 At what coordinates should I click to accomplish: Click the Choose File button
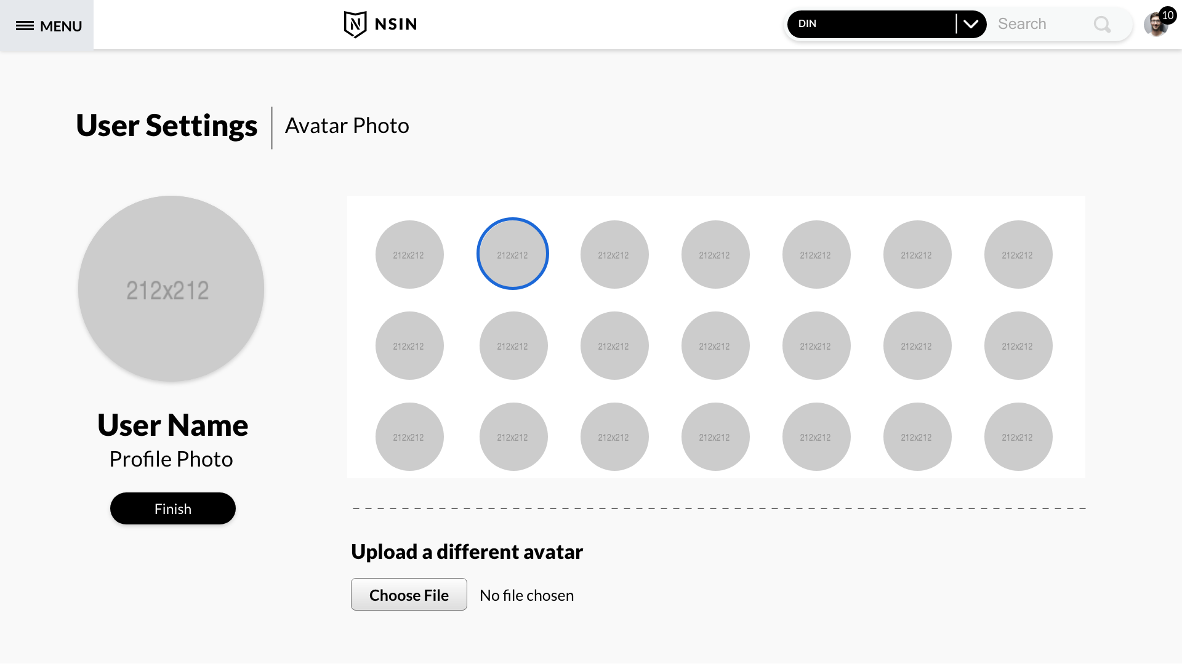coord(409,595)
